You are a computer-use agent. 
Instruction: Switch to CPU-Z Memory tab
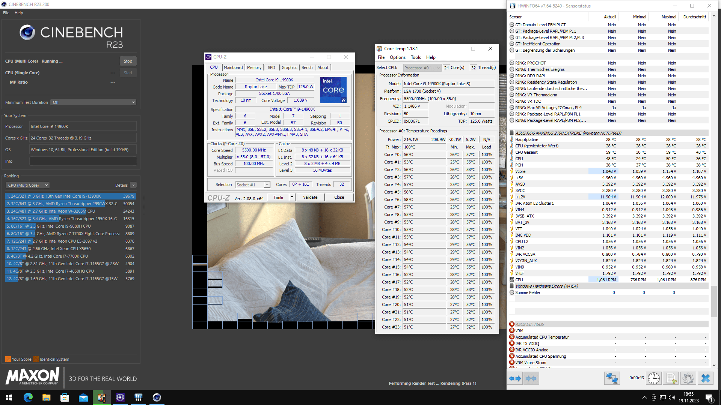click(254, 67)
